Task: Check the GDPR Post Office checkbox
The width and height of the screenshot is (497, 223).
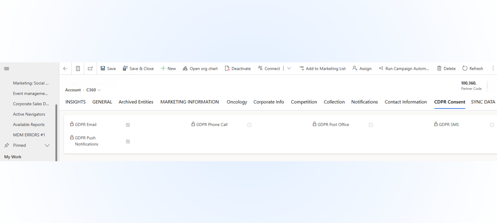Action: (371, 125)
